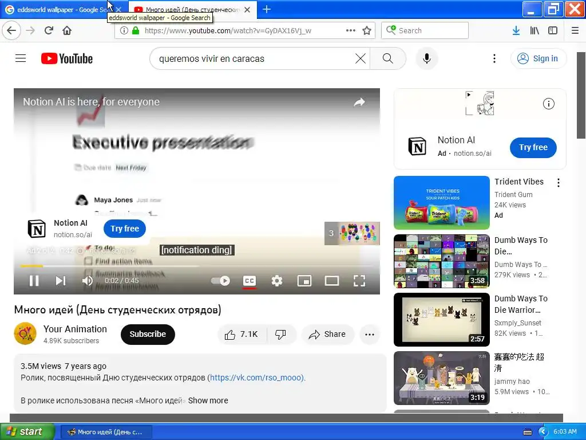Screen dimensions: 586x440
Task: Open more actions ellipsis under video
Action: coord(370,335)
